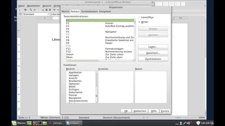This screenshot has height=126, width=225.
Task: Click the Ändern button
Action: point(153,29)
